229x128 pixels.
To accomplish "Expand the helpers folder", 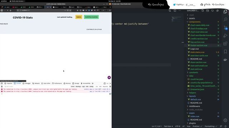I will pyautogui.click(x=193, y=93).
